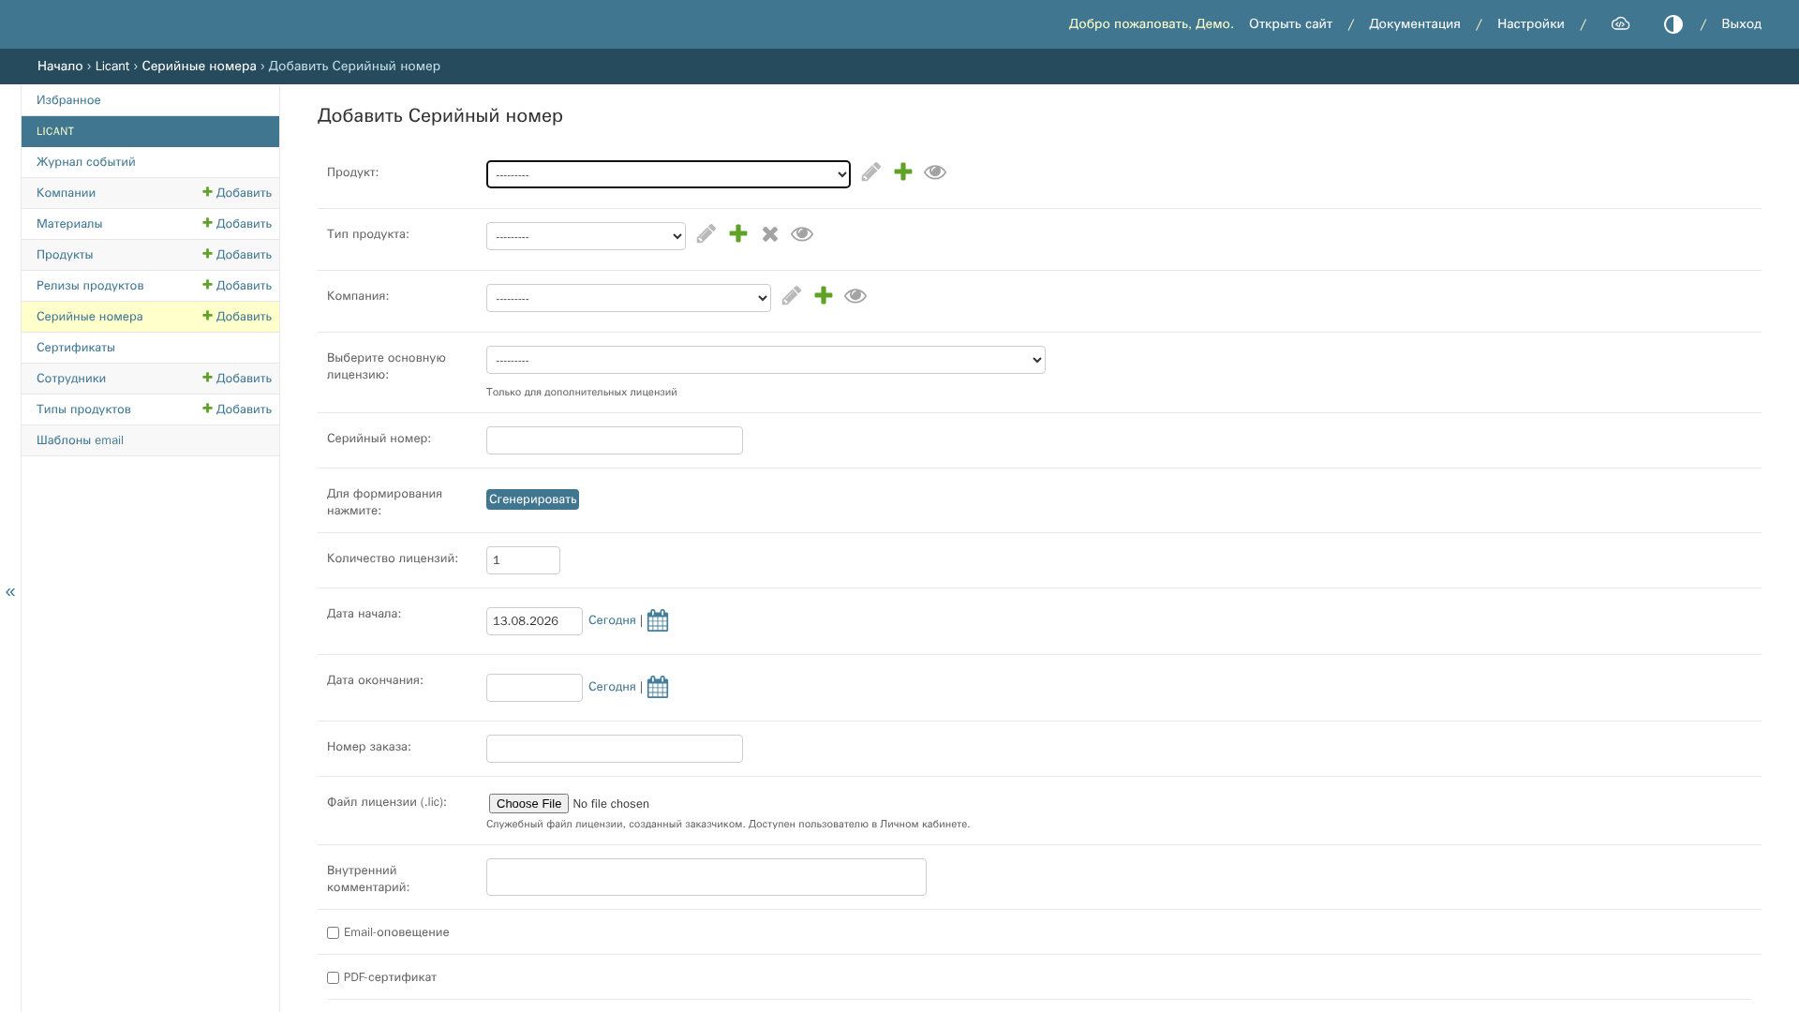Open the Продукт dropdown
This screenshot has height=1012, width=1799.
click(668, 174)
